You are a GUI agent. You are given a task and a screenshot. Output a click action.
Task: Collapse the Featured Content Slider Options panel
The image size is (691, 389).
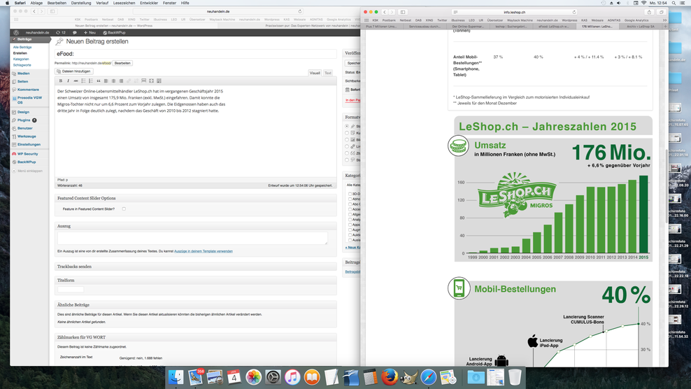click(196, 198)
